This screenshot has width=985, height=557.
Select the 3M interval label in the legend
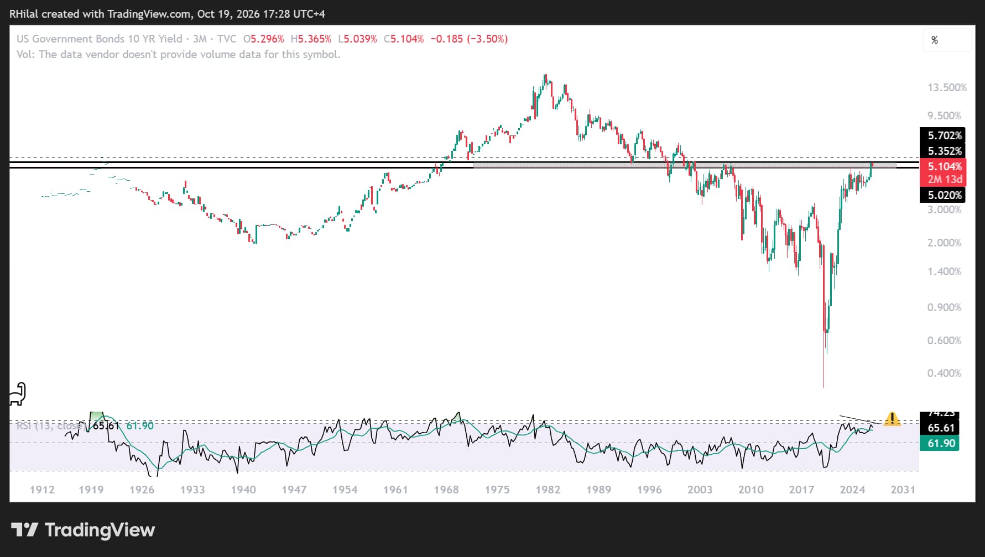[200, 39]
